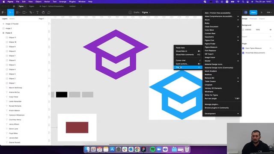Choose Paste here in context menu
Viewport: 274px width, 154px height.
tap(188, 47)
